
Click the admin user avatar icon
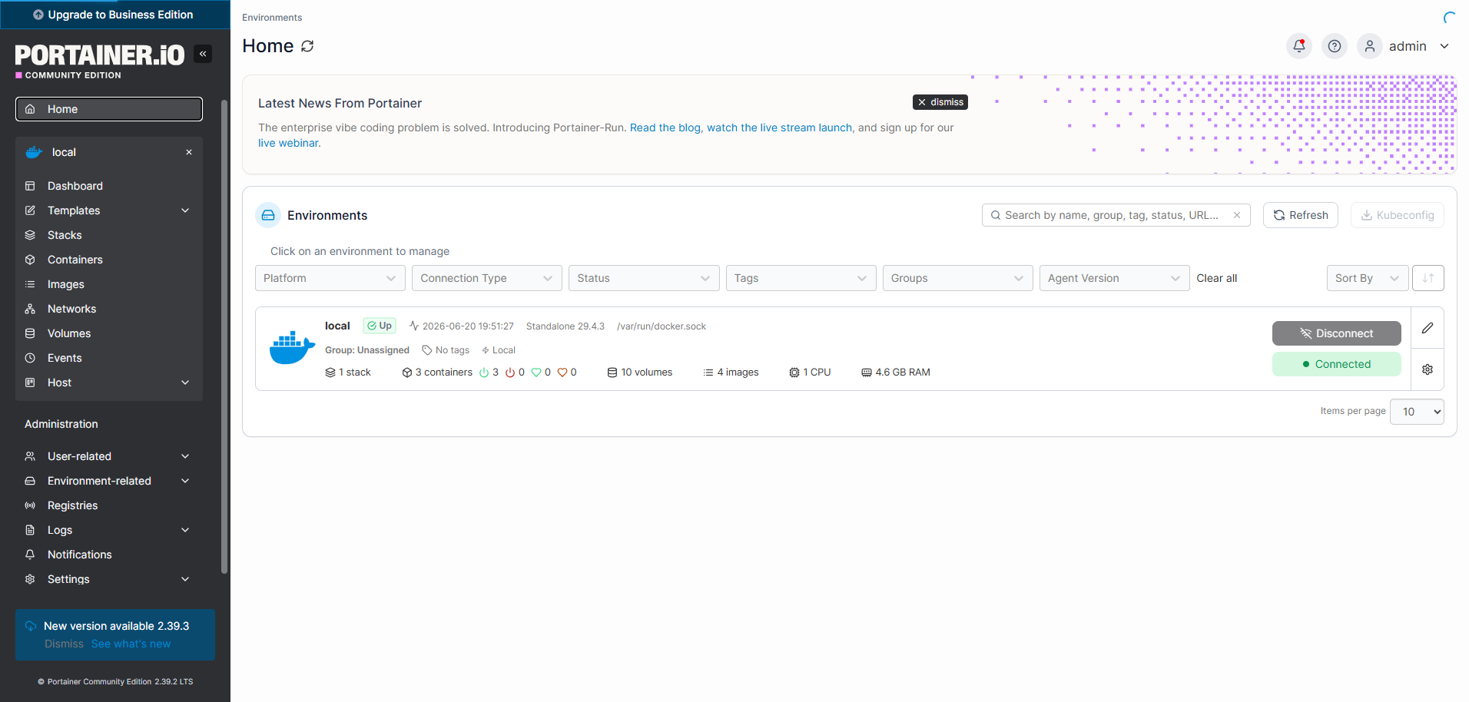coord(1370,46)
